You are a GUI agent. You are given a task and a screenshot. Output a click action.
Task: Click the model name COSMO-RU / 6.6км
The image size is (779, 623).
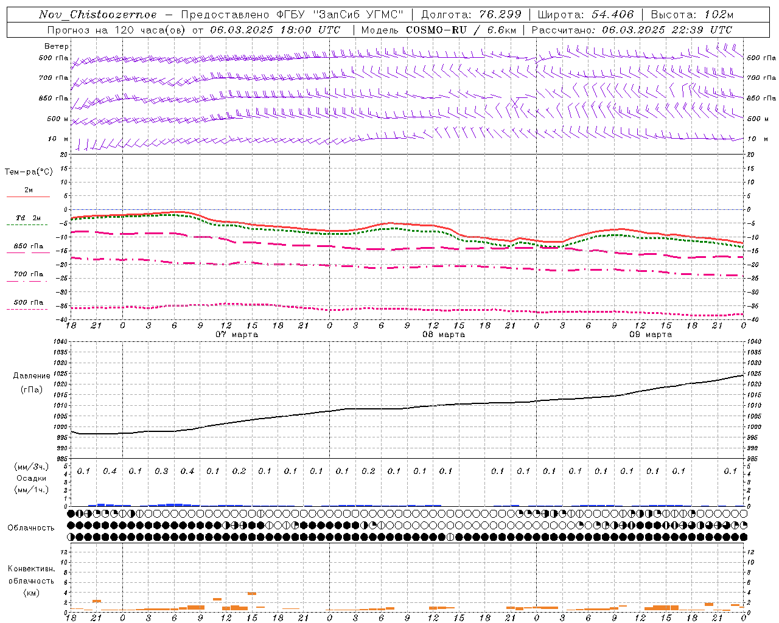[x=461, y=30]
